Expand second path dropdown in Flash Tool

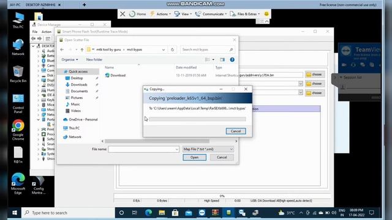coord(301,84)
